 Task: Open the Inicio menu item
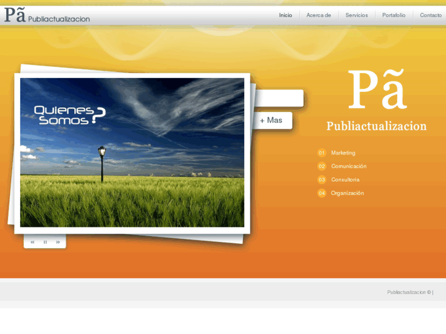pos(286,15)
